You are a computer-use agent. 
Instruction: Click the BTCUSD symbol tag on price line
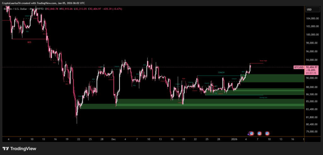(x=299, y=67)
